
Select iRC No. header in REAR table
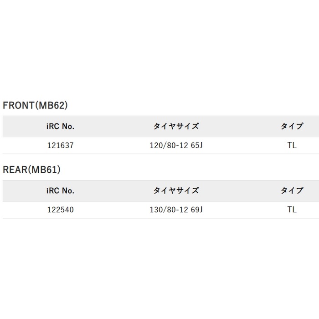[61, 190]
